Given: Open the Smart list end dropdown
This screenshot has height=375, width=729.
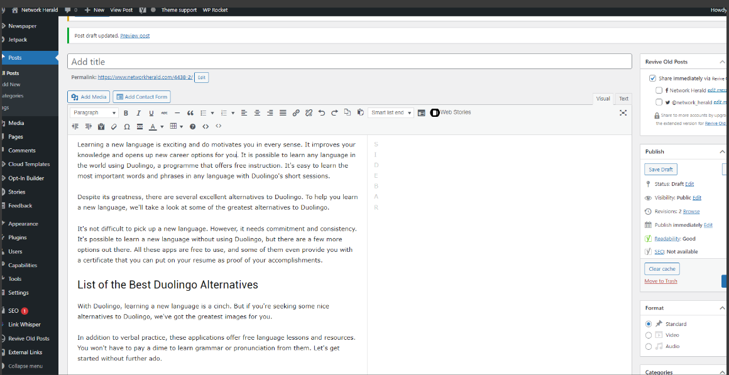Looking at the screenshot, I should (x=390, y=112).
